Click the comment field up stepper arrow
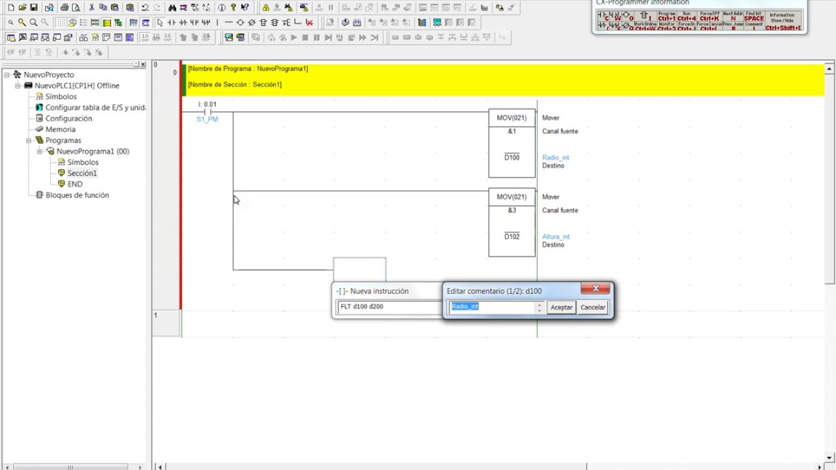 point(539,304)
